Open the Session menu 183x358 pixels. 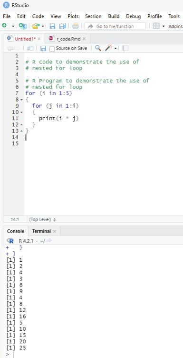pos(93,16)
